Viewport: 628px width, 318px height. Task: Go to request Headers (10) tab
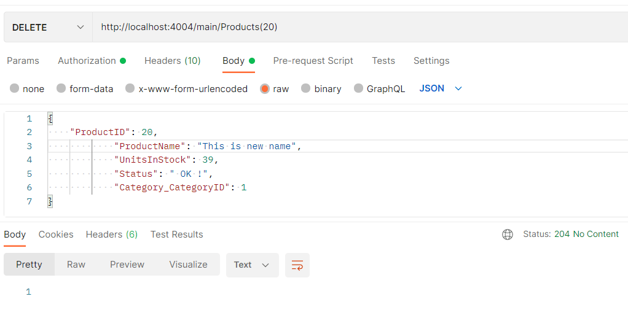point(172,61)
